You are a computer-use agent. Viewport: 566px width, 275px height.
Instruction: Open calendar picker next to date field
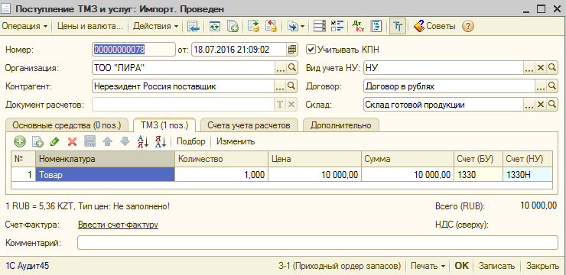click(291, 50)
